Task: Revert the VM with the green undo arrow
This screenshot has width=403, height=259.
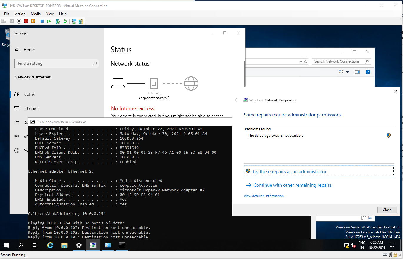Action: (x=65, y=21)
